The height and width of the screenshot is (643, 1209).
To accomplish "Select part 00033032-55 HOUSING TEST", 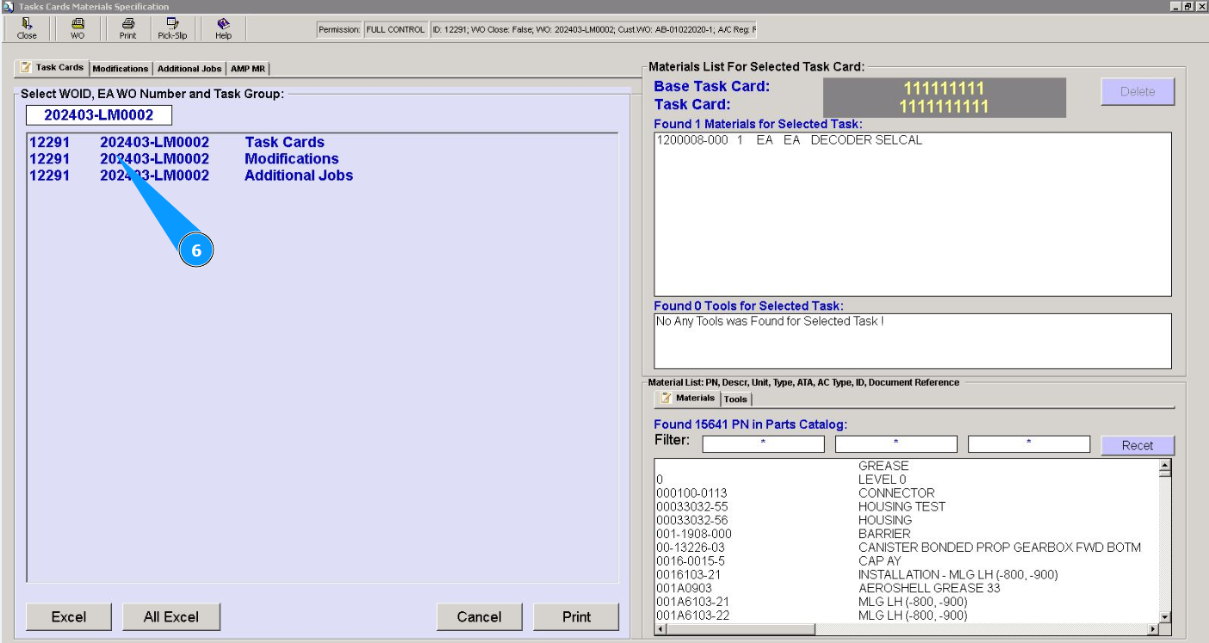I will pyautogui.click(x=907, y=507).
